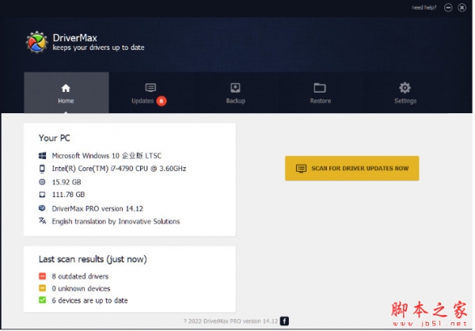This screenshot has width=475, height=331.
Task: Click the DriverMax colorful gear logo
Action: [36, 43]
